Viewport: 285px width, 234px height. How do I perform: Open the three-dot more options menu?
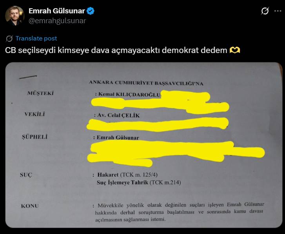point(278,11)
